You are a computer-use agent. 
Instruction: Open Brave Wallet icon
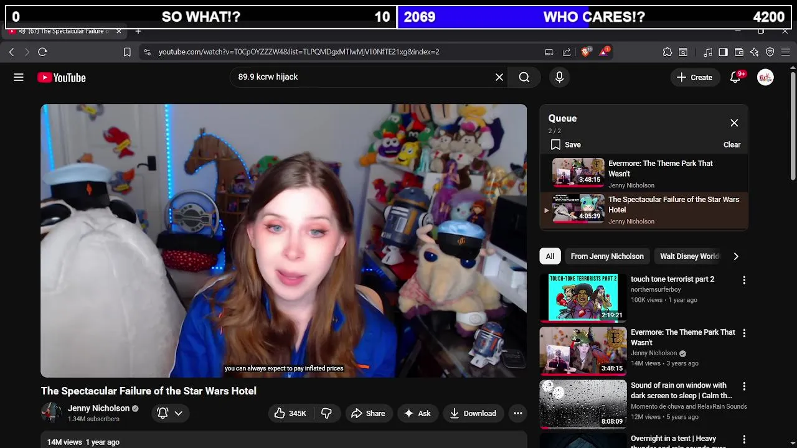coord(739,52)
